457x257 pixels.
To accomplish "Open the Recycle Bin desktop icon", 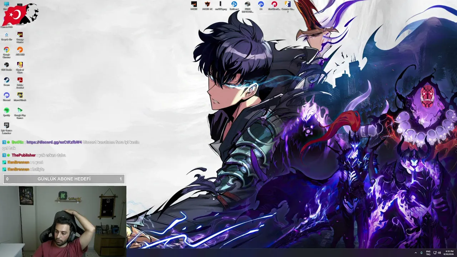I will 6,36.
